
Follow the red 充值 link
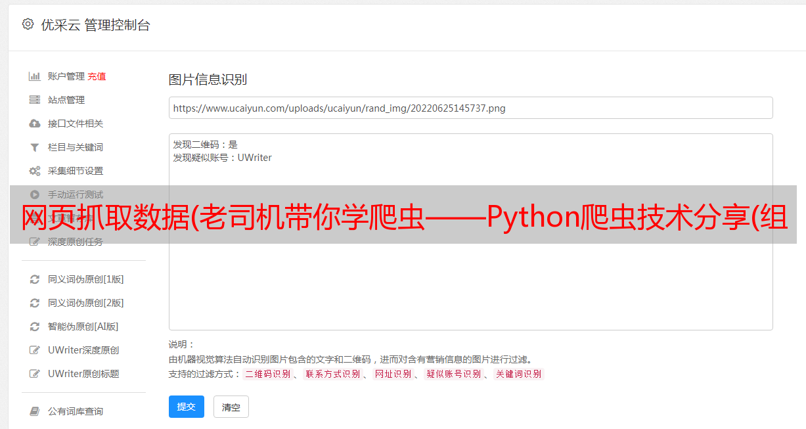pyautogui.click(x=97, y=76)
